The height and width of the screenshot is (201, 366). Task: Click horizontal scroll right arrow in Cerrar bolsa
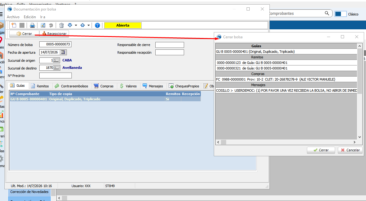click(x=355, y=142)
